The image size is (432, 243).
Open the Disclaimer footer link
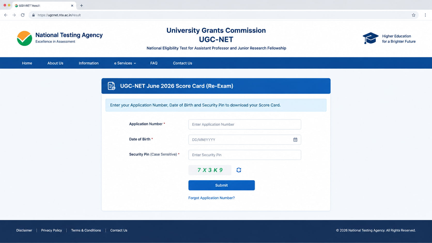pyautogui.click(x=24, y=230)
